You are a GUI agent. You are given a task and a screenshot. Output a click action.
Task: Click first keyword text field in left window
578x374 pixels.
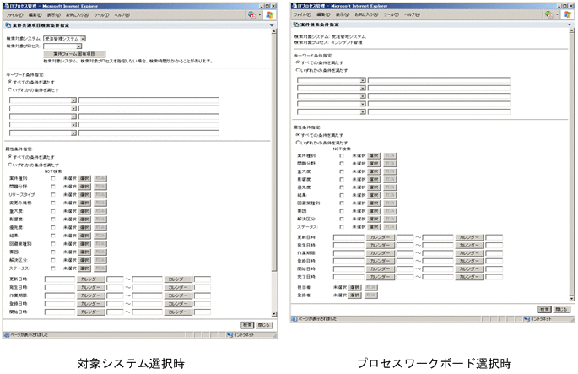point(149,100)
